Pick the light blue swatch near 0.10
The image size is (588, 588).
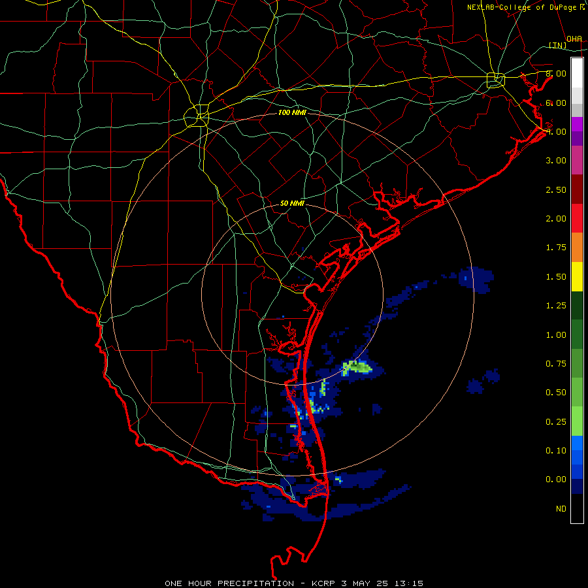coord(577,443)
